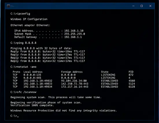159x123 pixels.
Task: Close the command prompt window
Action: [x=150, y=6]
